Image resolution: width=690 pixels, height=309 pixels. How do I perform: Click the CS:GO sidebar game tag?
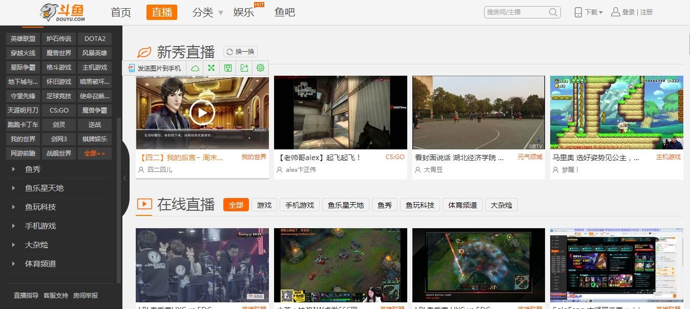pyautogui.click(x=59, y=111)
